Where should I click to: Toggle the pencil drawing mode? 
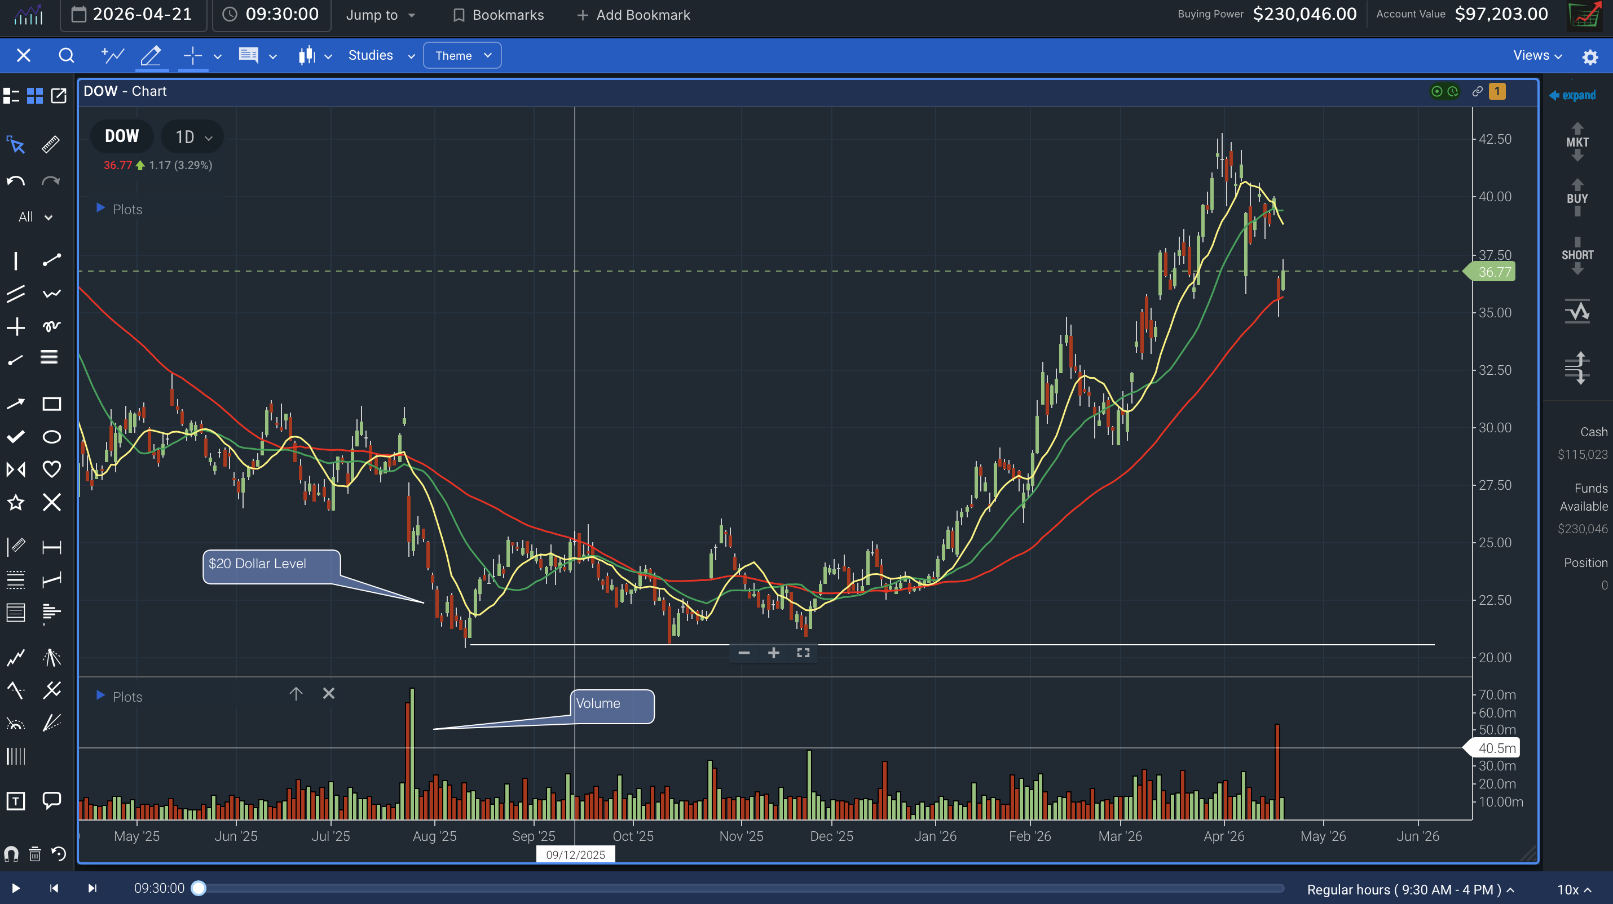(x=150, y=55)
